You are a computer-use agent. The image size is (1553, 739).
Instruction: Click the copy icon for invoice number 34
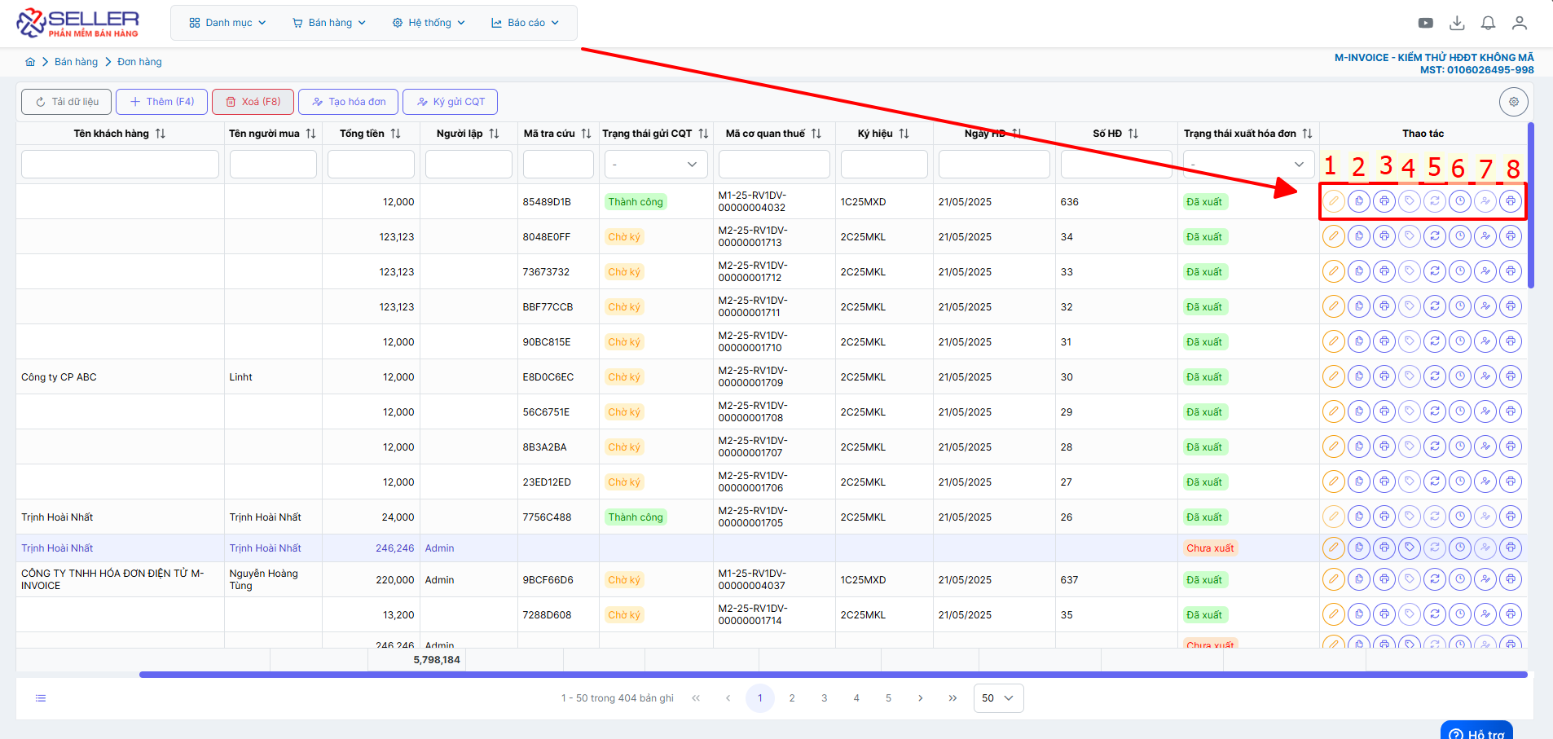1358,236
